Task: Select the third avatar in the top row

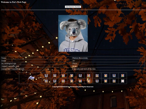Action: point(63,75)
